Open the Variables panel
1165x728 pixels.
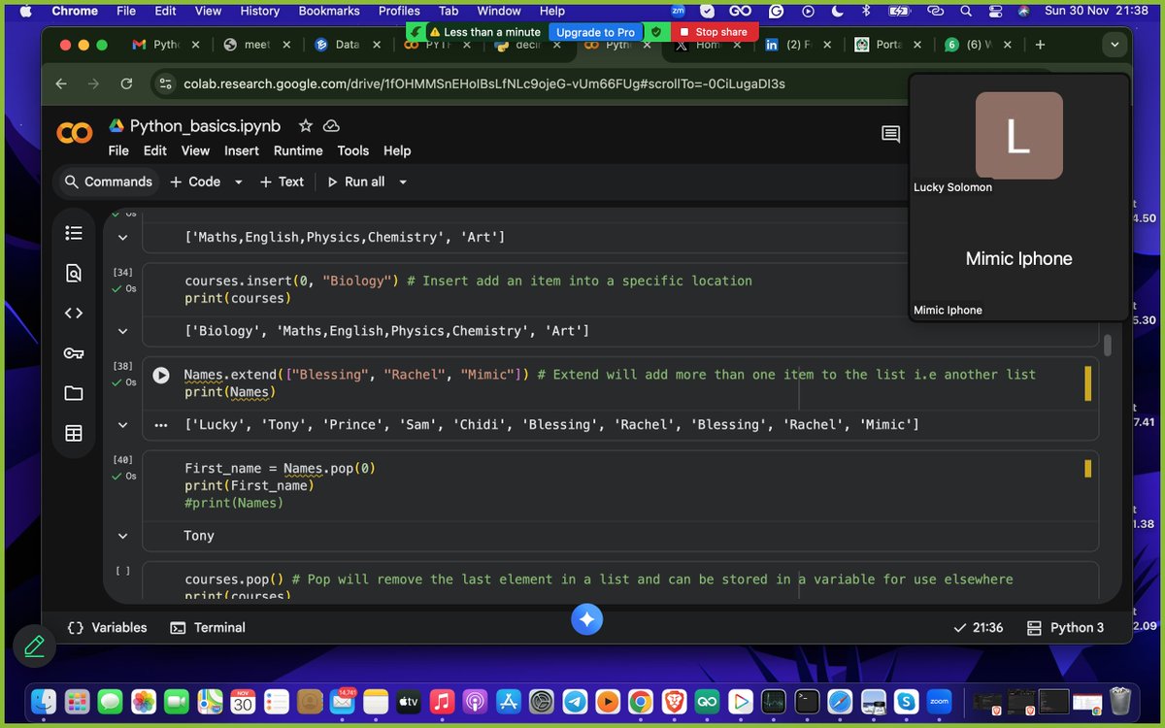[108, 628]
